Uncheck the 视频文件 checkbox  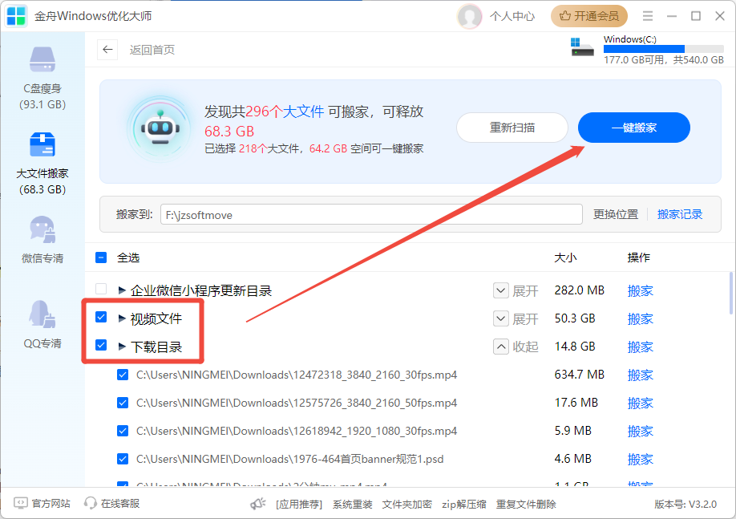[101, 317]
